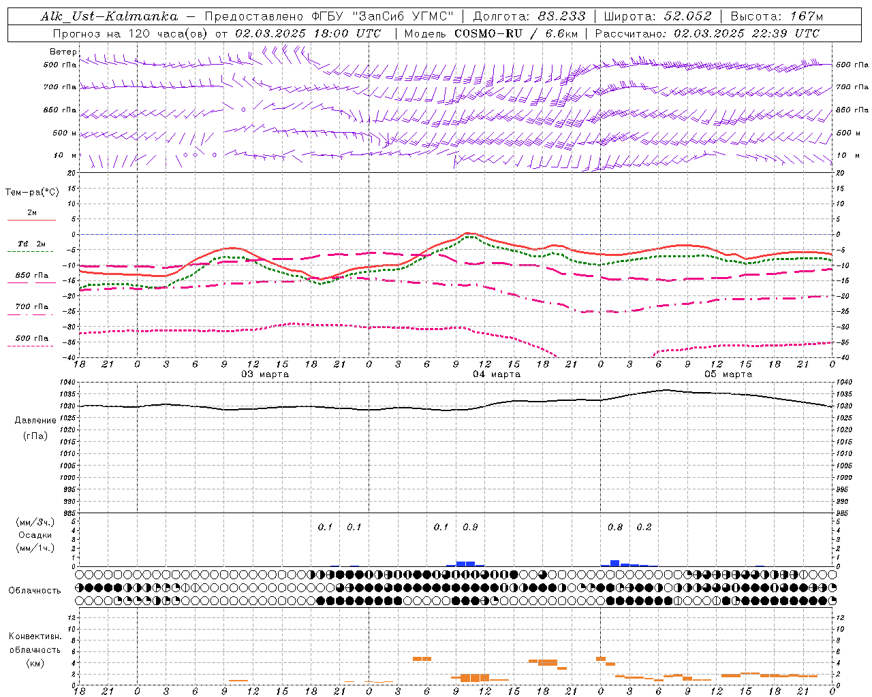872x697 pixels.
Task: Click the latitude value 52.052
Action: coord(688,16)
